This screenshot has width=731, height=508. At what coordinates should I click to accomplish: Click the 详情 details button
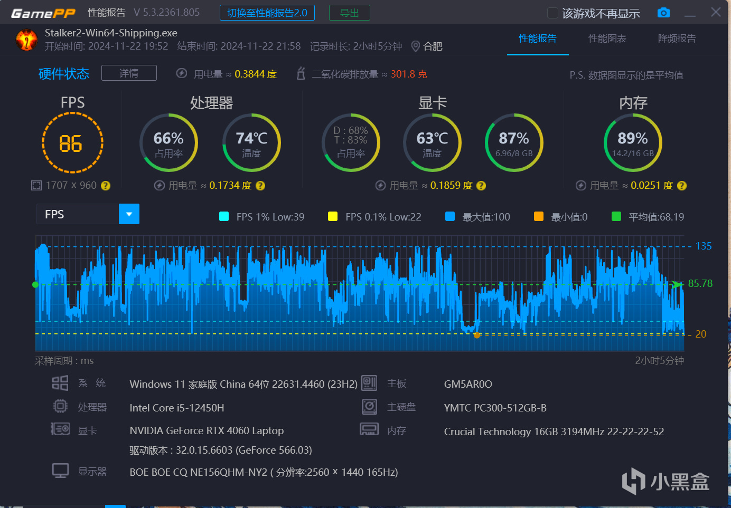coord(129,73)
